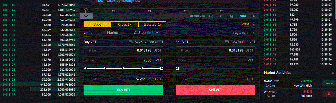The height and width of the screenshot is (103, 336).
Task: Switch to the Market order tab
Action: pos(113,33)
